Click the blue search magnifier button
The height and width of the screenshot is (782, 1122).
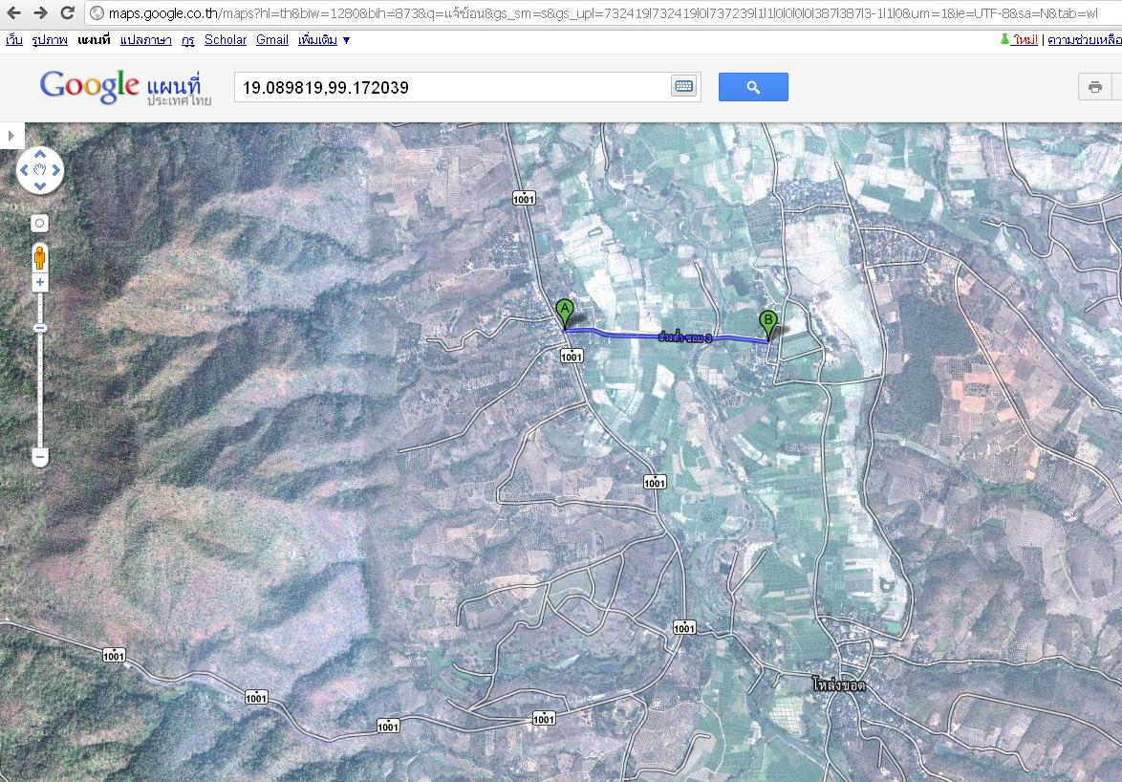753,87
